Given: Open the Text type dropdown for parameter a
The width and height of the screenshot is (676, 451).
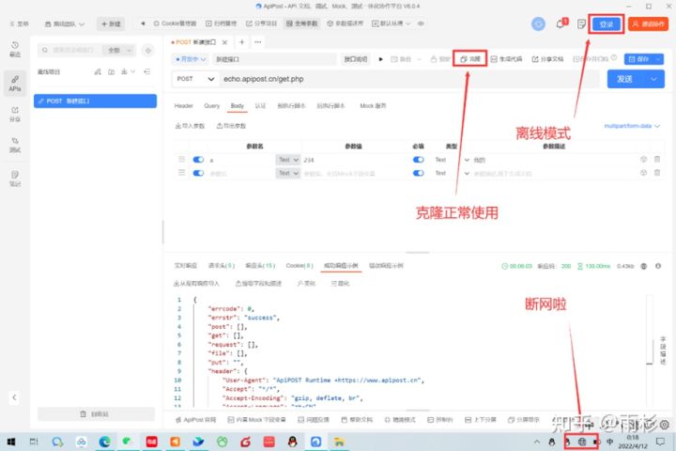Looking at the screenshot, I should (x=287, y=160).
